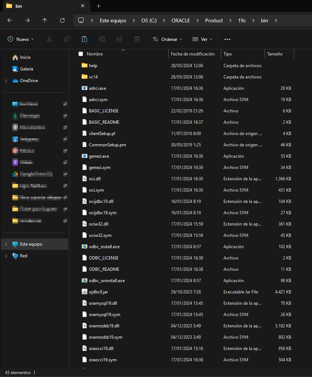Click the Este equipo breadcrumb
Image resolution: width=312 pixels, height=377 pixels.
tap(113, 21)
